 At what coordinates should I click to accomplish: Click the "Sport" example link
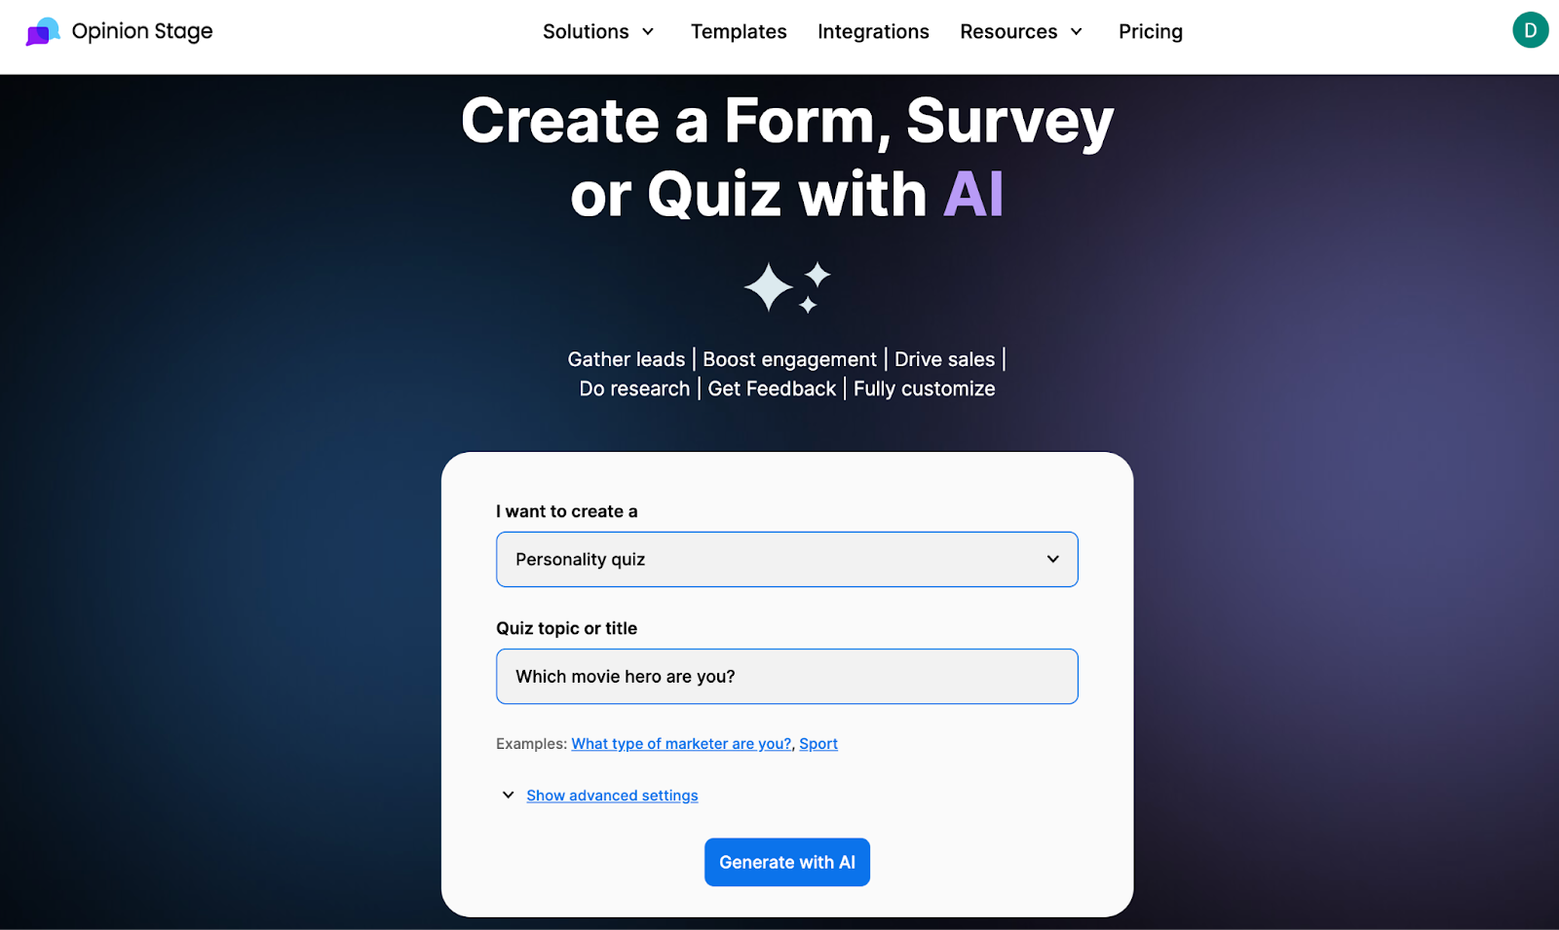(x=818, y=743)
